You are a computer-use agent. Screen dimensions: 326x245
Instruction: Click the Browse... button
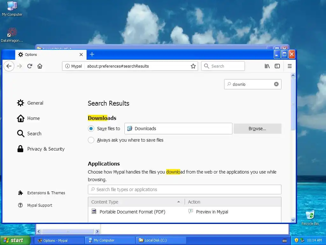click(x=257, y=129)
